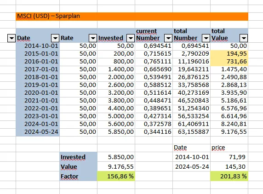Select Invested cell 2.600,00

tap(116, 85)
